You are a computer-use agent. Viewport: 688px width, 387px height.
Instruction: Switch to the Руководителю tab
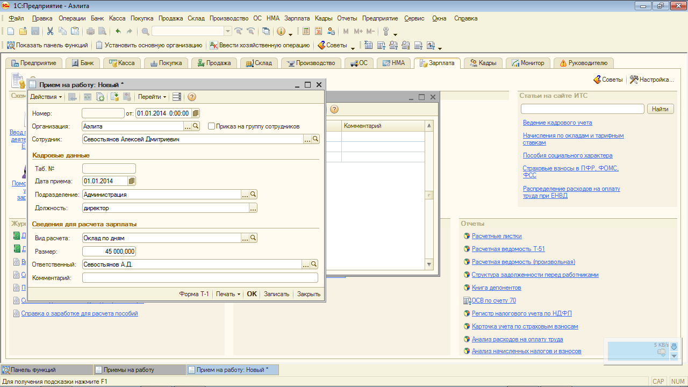coord(584,63)
